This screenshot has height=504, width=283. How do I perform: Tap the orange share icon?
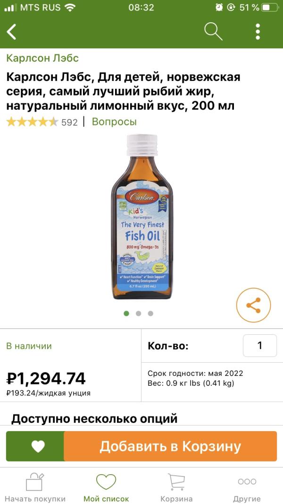pos(253,305)
